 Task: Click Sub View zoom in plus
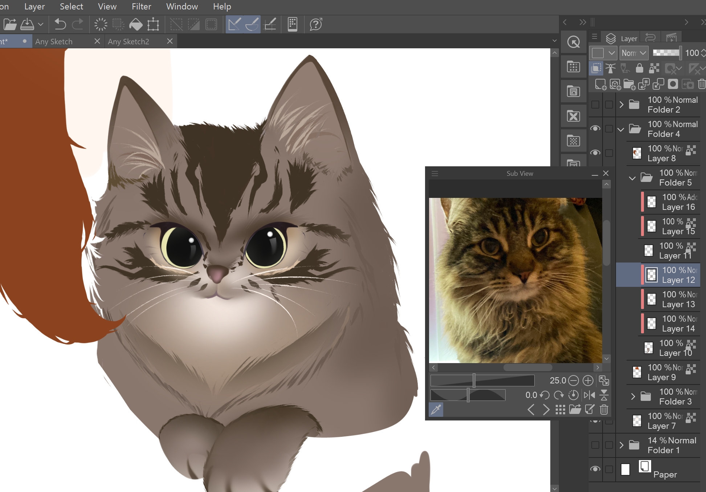click(x=588, y=381)
